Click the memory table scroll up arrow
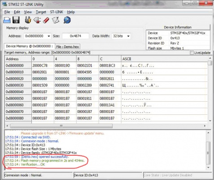The image size is (214, 180). coord(210,58)
